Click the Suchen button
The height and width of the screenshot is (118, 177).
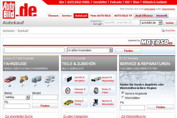coord(169,23)
